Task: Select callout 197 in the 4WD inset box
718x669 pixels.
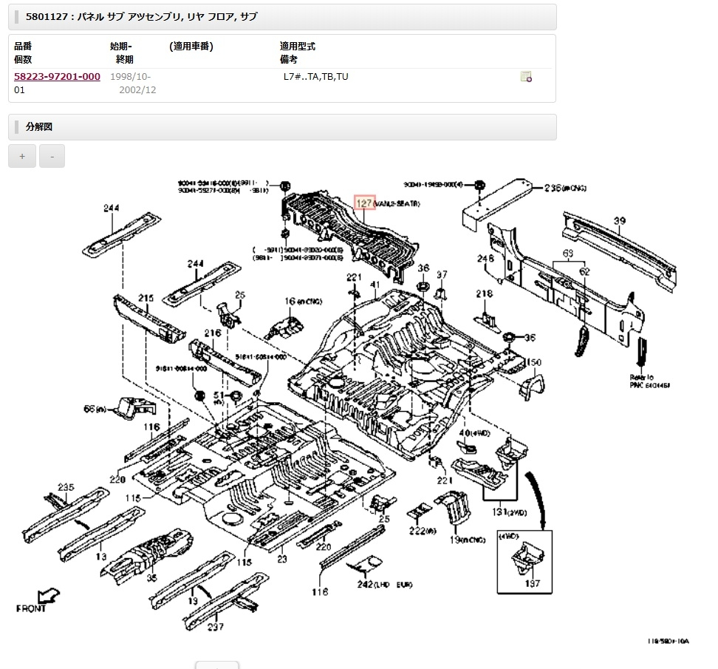Action: [533, 583]
